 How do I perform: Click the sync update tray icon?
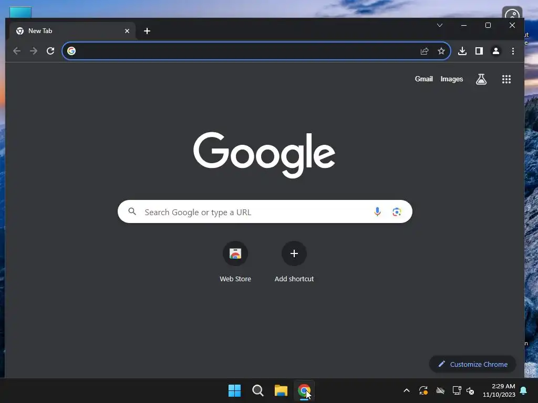click(423, 390)
